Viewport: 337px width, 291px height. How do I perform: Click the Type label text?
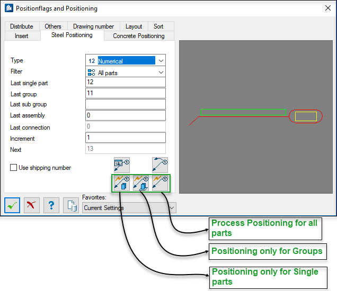click(17, 60)
